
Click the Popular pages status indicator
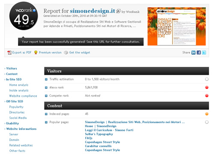coord(207,122)
